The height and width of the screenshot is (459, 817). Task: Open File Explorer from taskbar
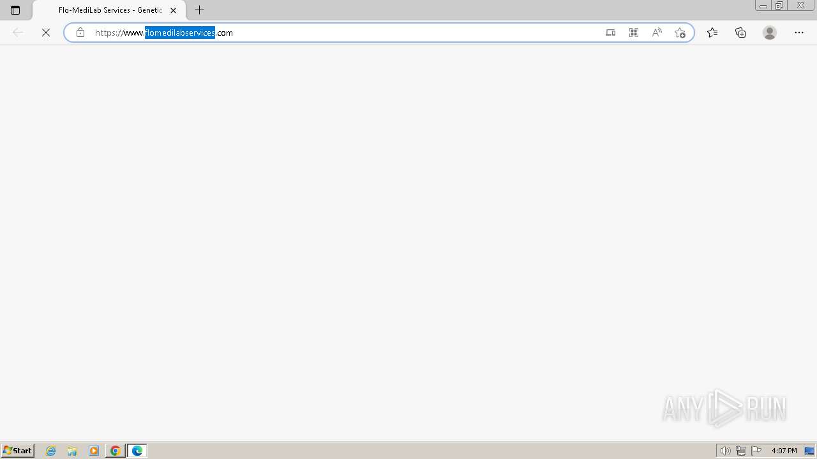[x=72, y=451]
